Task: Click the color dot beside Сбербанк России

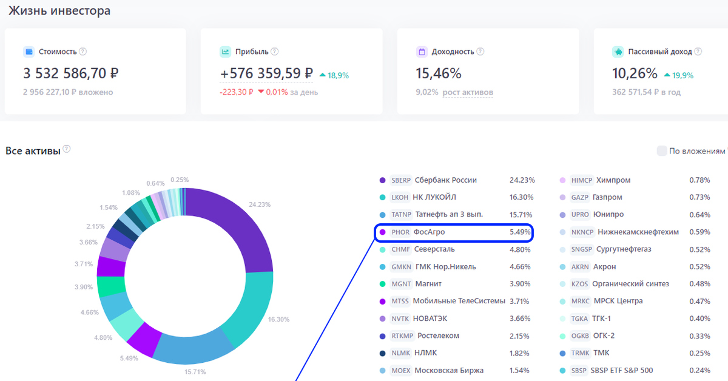Action: click(382, 180)
